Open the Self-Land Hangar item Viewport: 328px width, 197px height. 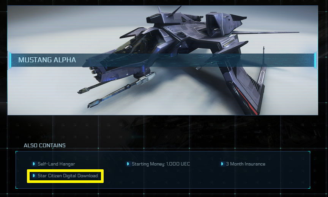[56, 164]
